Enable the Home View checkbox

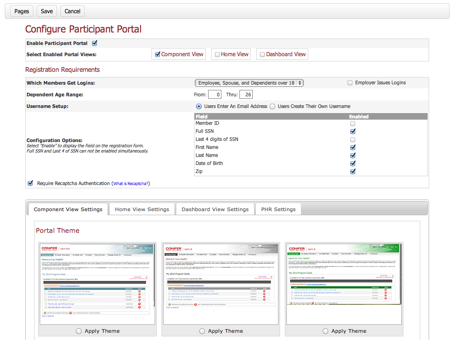point(217,55)
